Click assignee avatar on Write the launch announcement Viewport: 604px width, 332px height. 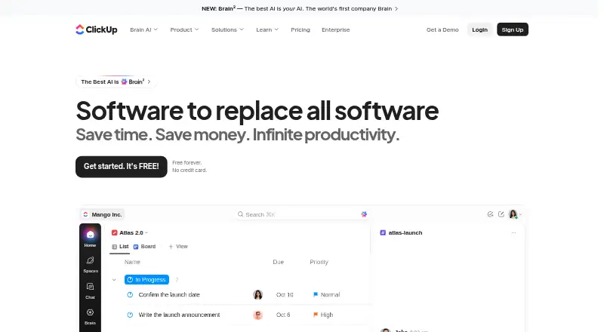tap(257, 315)
